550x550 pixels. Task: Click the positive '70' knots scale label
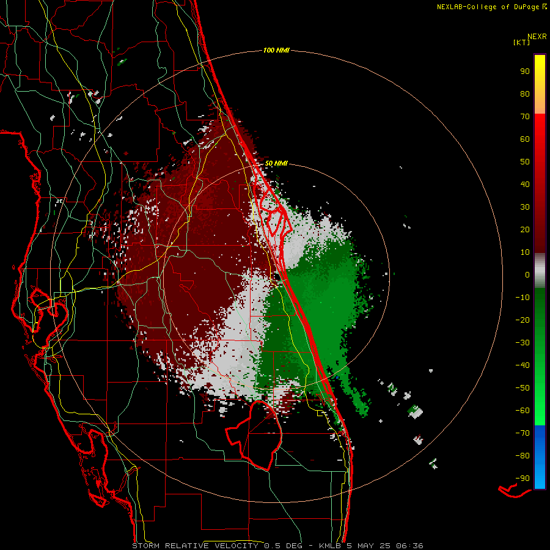(x=525, y=117)
